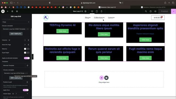Click the privacy shield icon
176x99 pixels.
(50, 3)
